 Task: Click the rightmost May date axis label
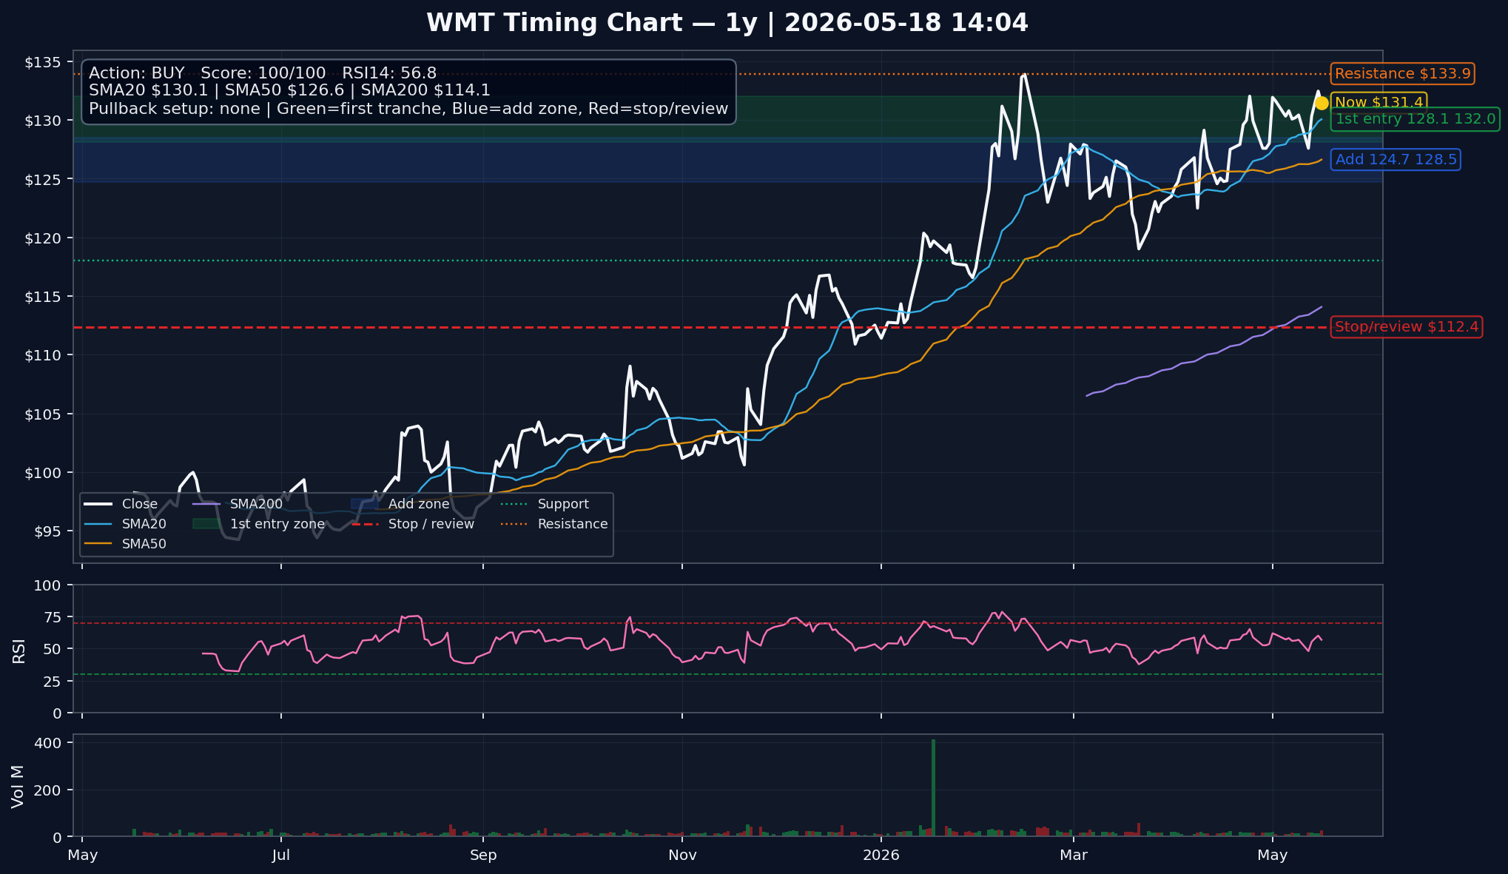point(1273,855)
